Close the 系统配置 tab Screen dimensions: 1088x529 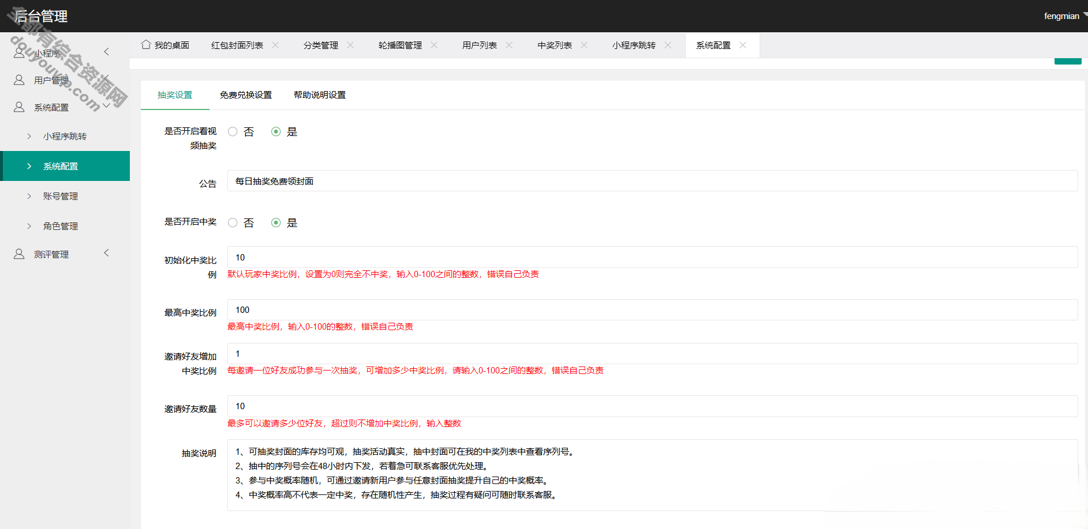coord(743,45)
